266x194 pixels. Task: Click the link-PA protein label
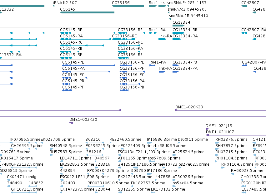point(166,69)
